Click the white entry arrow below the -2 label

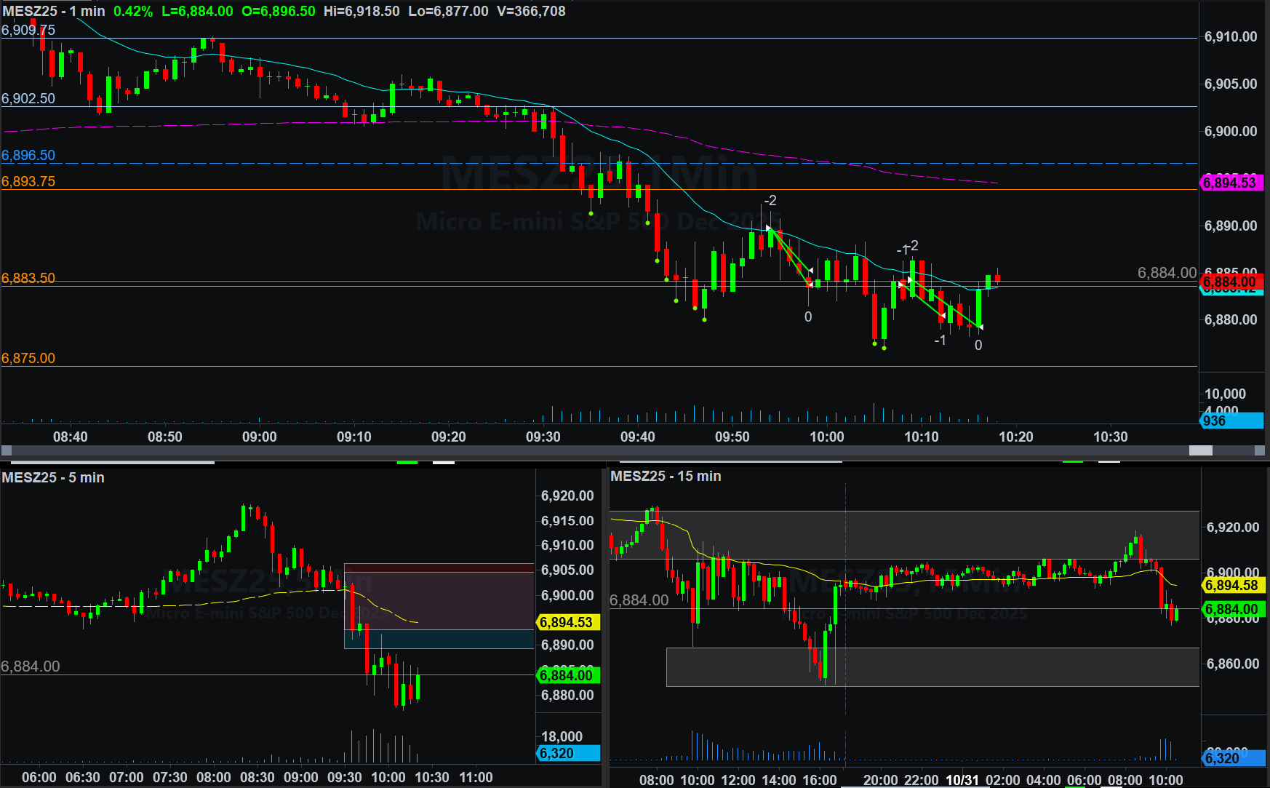pos(769,228)
